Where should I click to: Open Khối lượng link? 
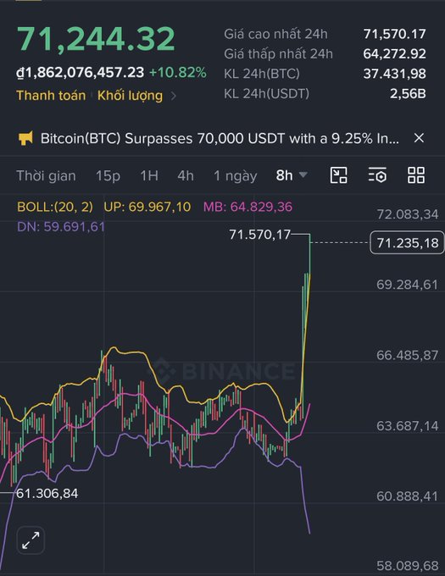click(130, 96)
